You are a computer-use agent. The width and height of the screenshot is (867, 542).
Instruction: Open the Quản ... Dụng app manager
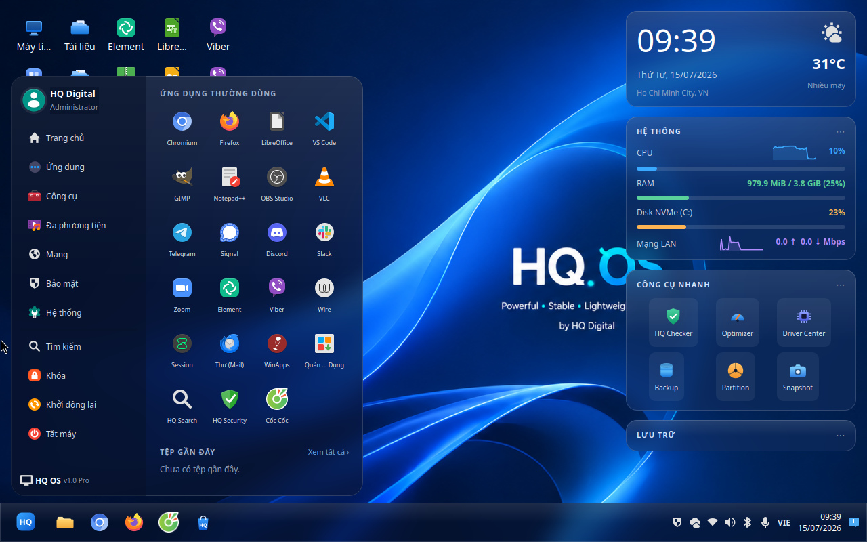pyautogui.click(x=324, y=351)
